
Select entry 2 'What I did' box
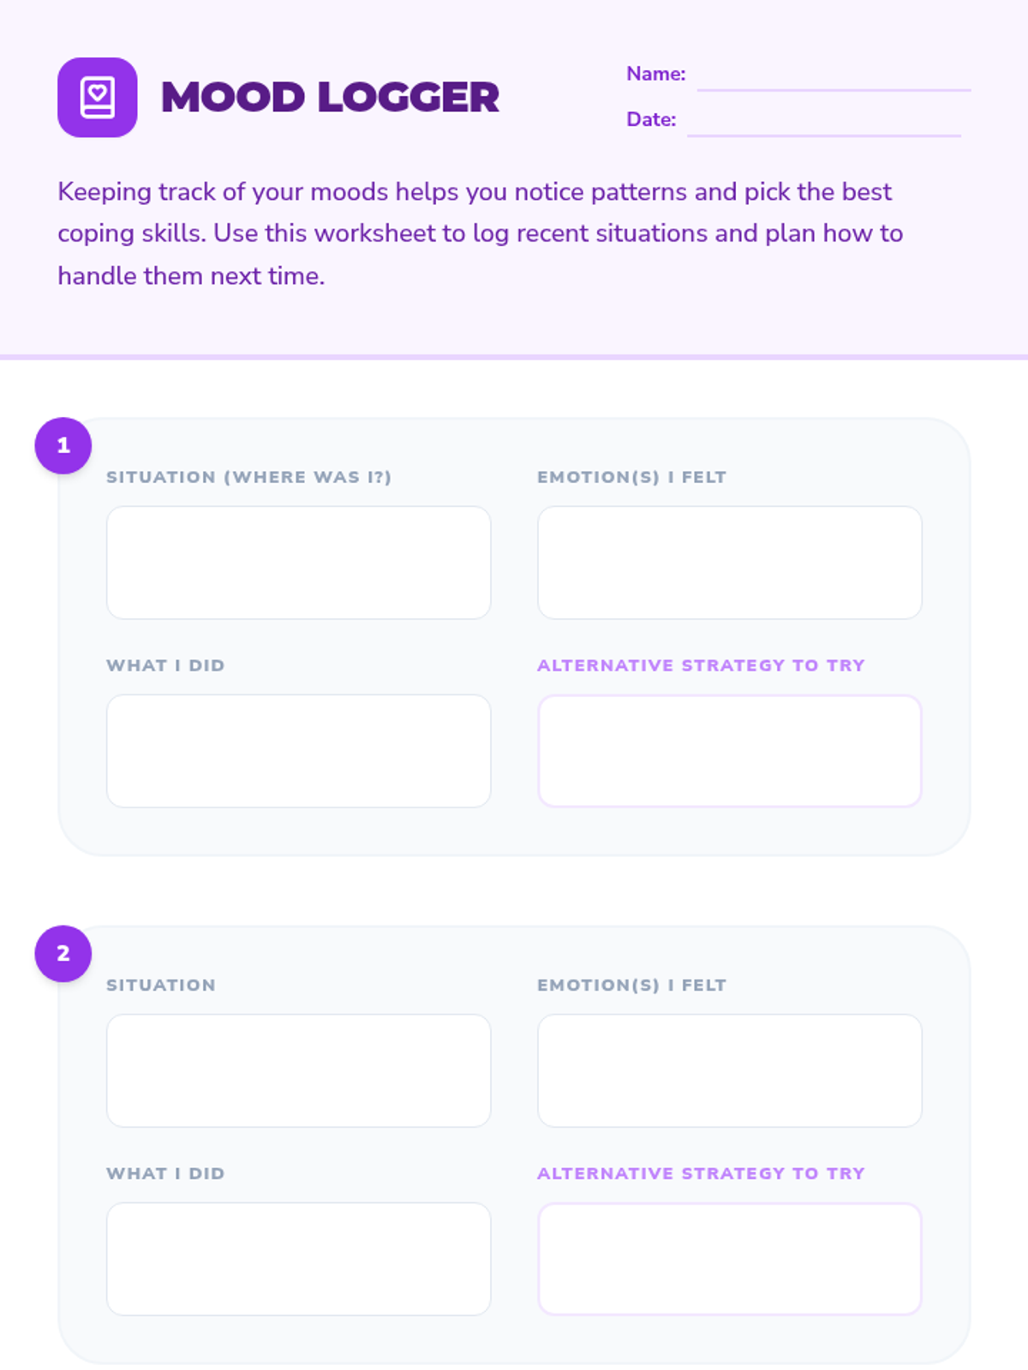click(x=298, y=1259)
